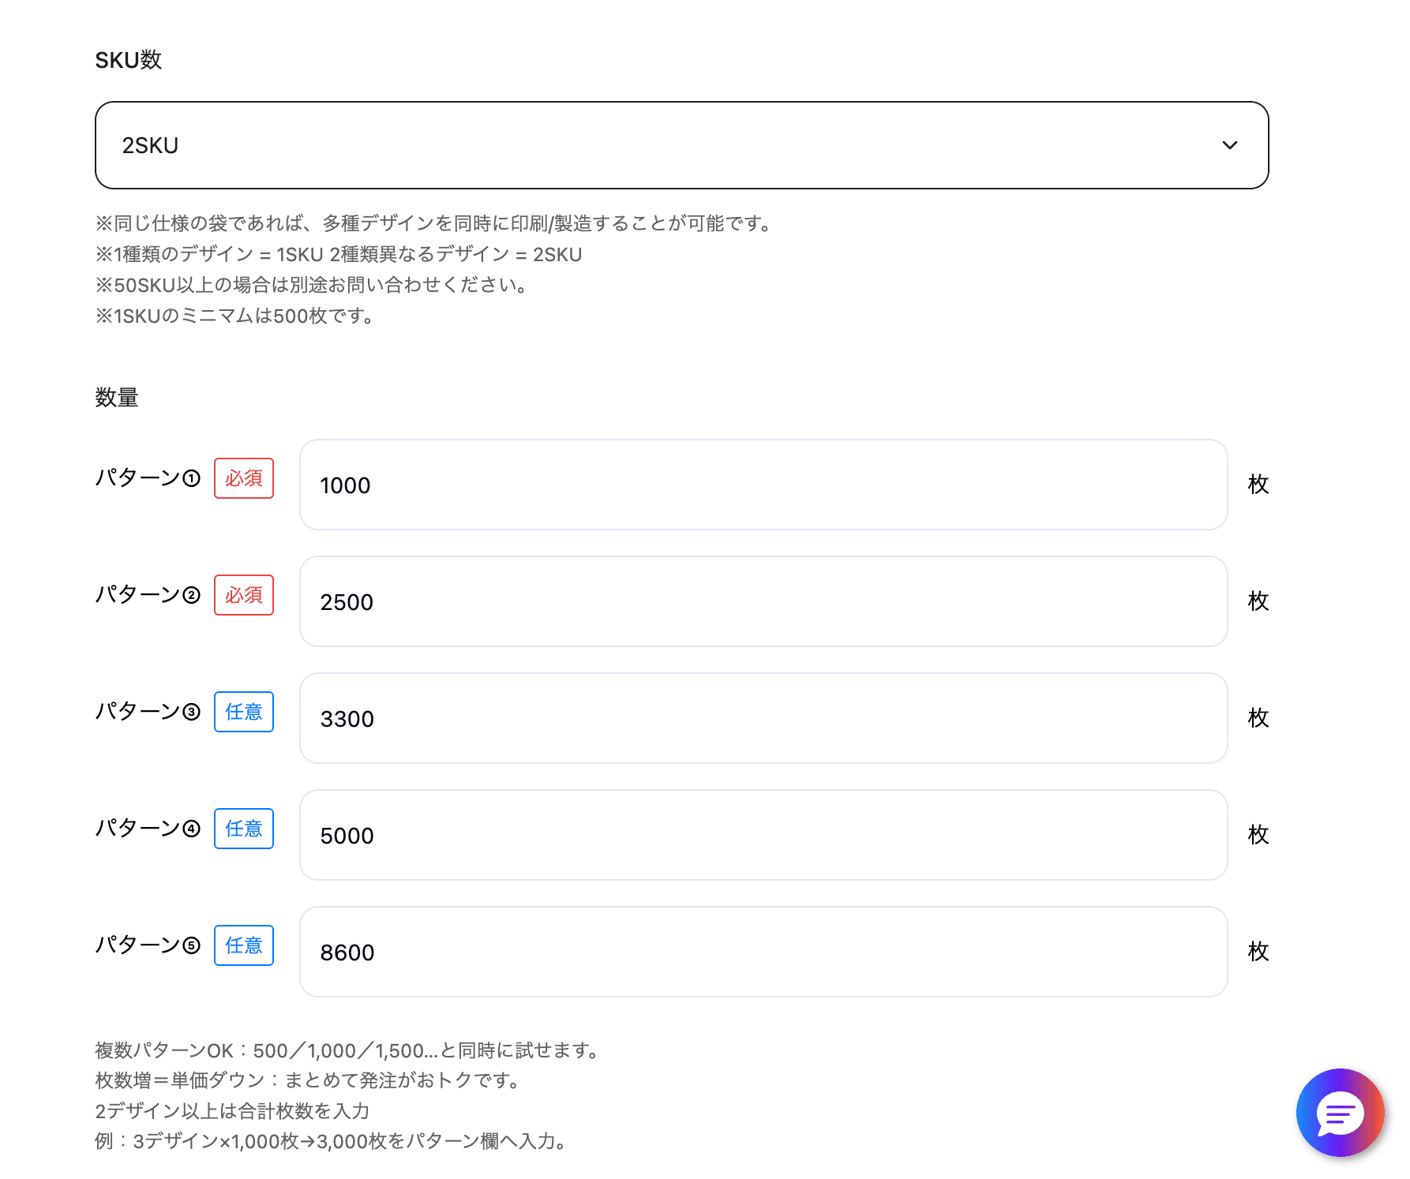Click the 必須 badge beside パターン①
The height and width of the screenshot is (1179, 1410).
point(243,478)
